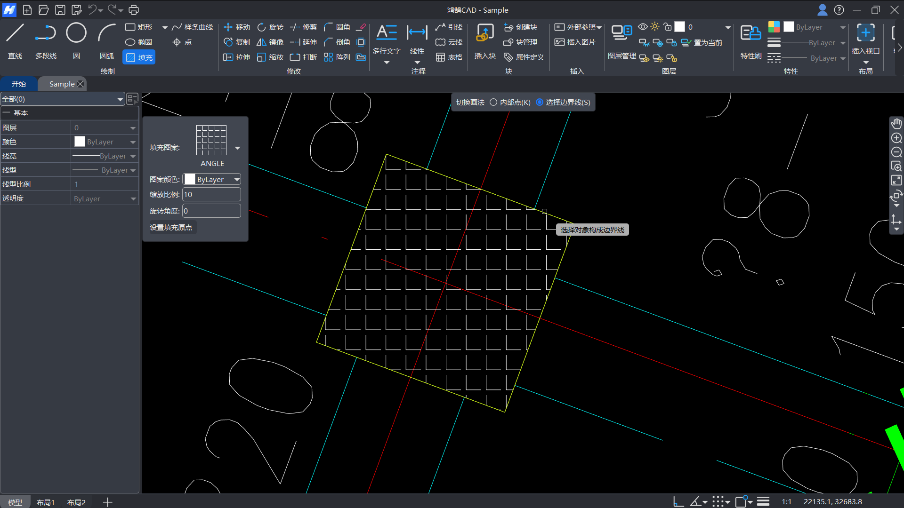Select the Circle (圆) drawing tool
The width and height of the screenshot is (904, 508).
76,34
